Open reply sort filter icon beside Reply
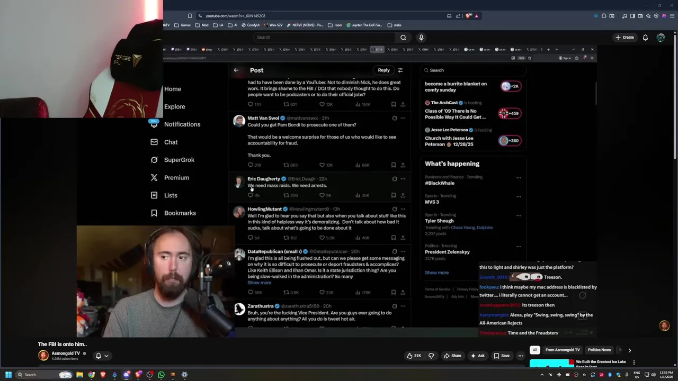This screenshot has height=381, width=678. pyautogui.click(x=400, y=70)
